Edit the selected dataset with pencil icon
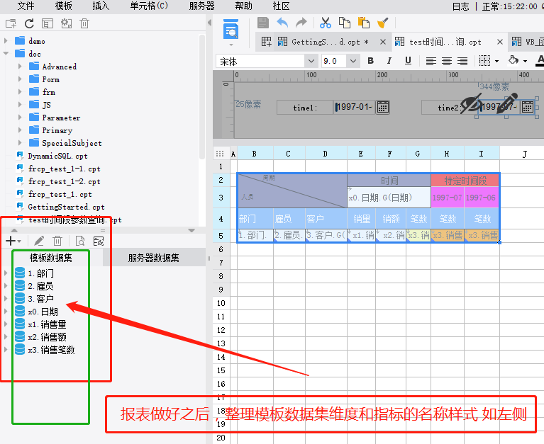The image size is (544, 444). click(39, 241)
